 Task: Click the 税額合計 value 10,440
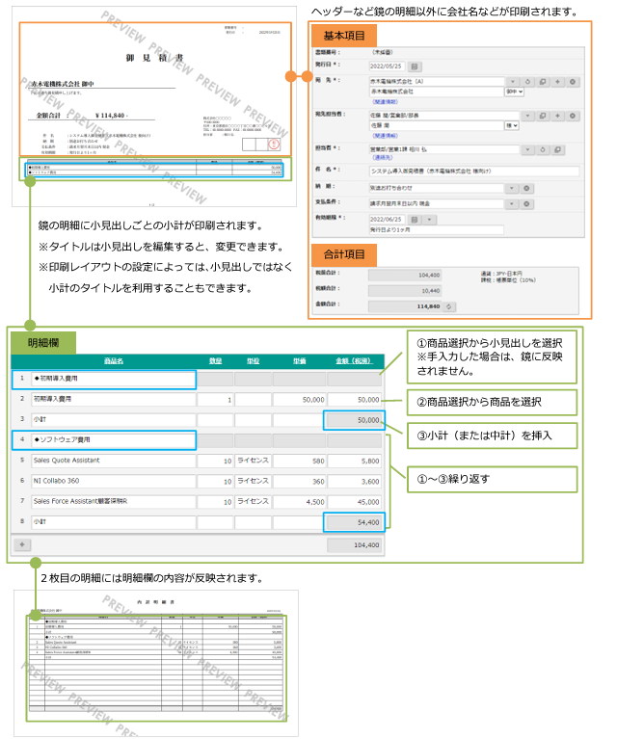(405, 291)
